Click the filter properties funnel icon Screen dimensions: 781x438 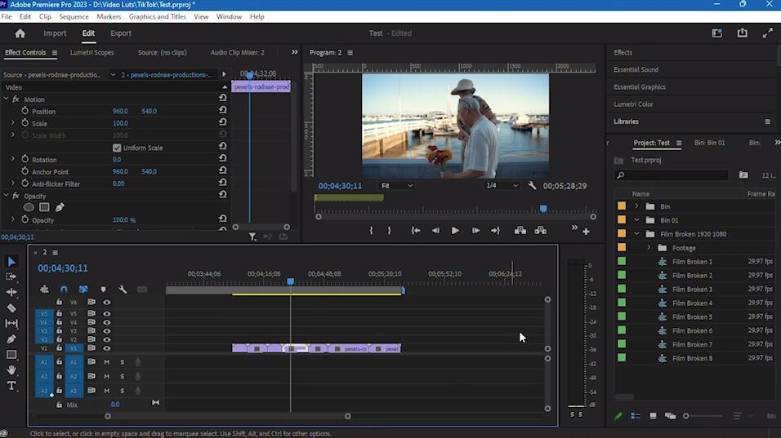(252, 237)
